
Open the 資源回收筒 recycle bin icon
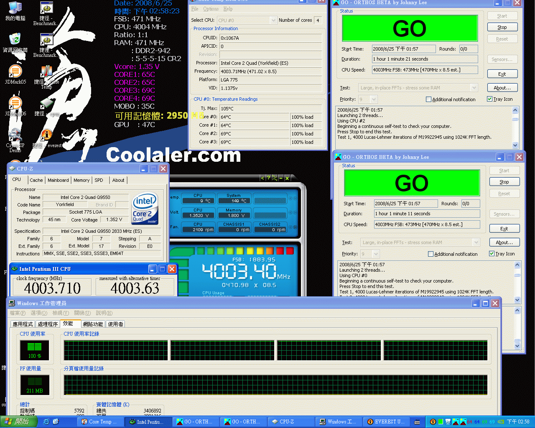[x=15, y=43]
